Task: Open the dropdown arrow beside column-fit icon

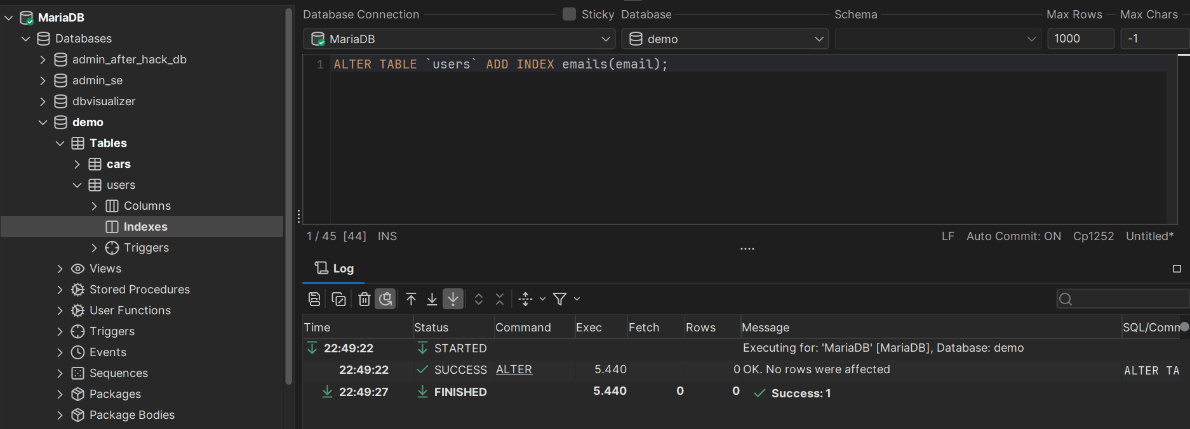Action: (542, 299)
